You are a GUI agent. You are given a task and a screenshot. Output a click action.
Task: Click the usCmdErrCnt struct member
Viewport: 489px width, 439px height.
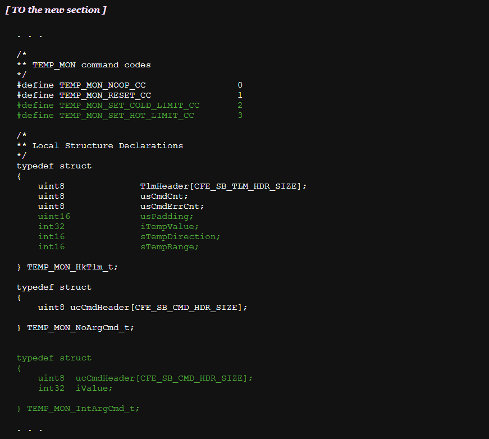[x=172, y=206]
